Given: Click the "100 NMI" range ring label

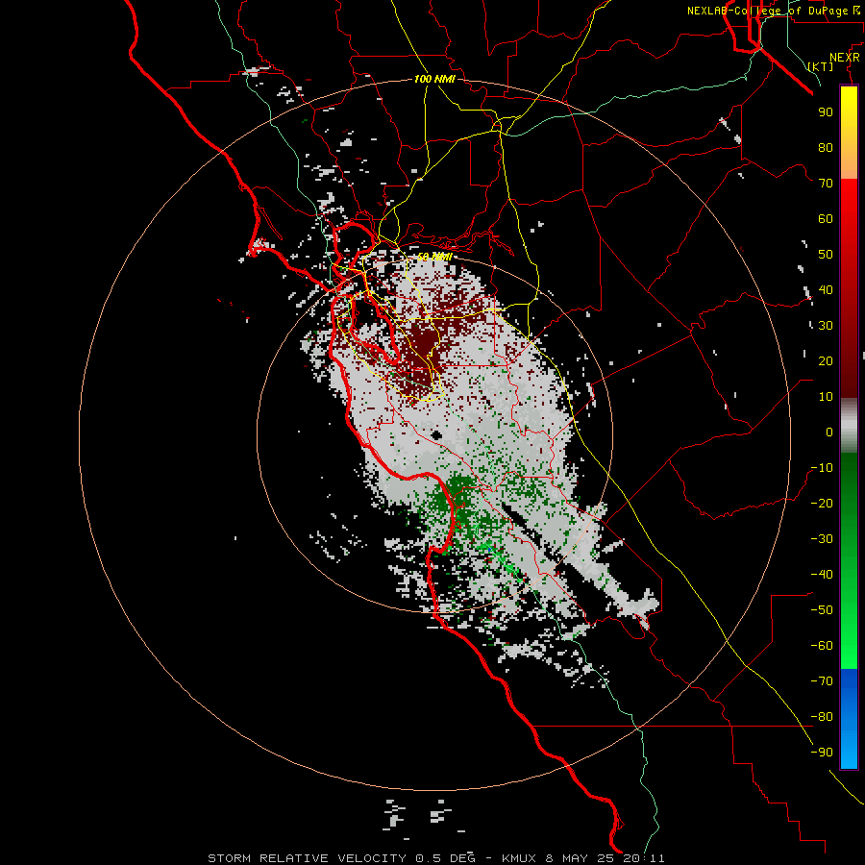Looking at the screenshot, I should tap(434, 79).
